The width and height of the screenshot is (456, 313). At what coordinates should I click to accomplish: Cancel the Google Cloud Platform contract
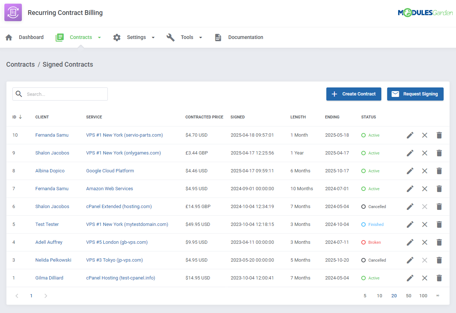click(x=425, y=171)
